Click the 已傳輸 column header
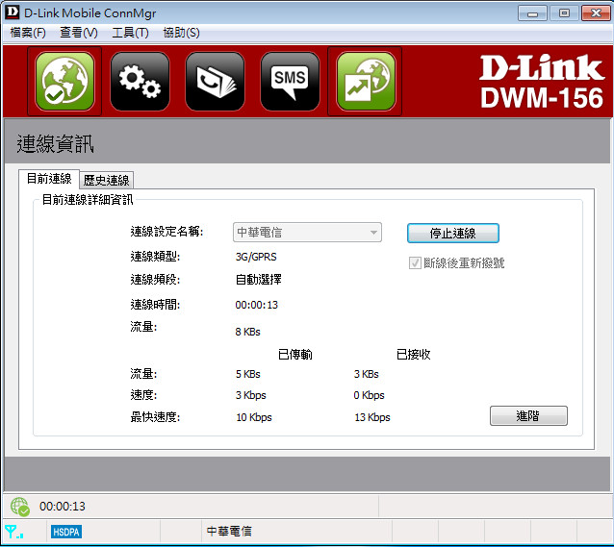The image size is (614, 547). point(295,355)
